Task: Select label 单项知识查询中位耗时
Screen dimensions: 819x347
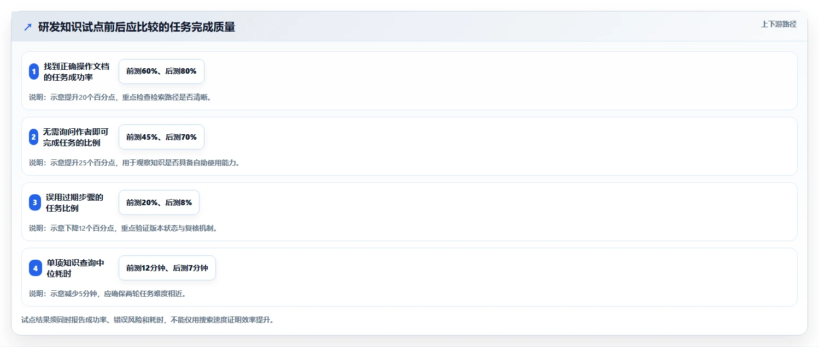Action: 75,268
